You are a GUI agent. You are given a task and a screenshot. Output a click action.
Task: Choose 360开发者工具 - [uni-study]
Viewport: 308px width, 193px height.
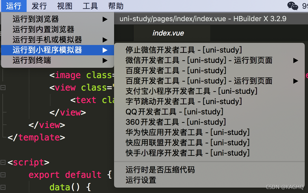(209, 122)
